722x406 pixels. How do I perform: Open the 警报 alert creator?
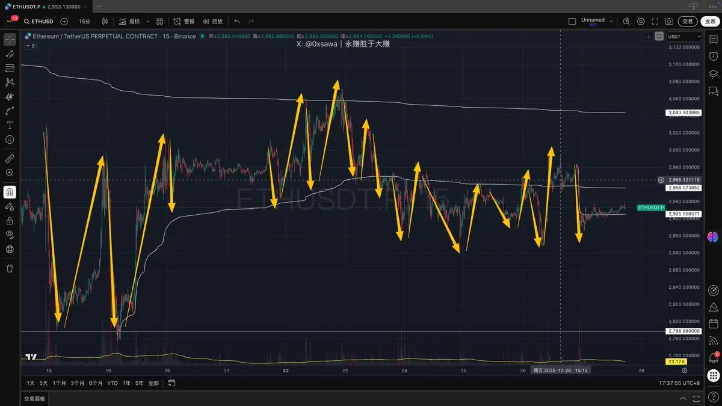coord(184,21)
